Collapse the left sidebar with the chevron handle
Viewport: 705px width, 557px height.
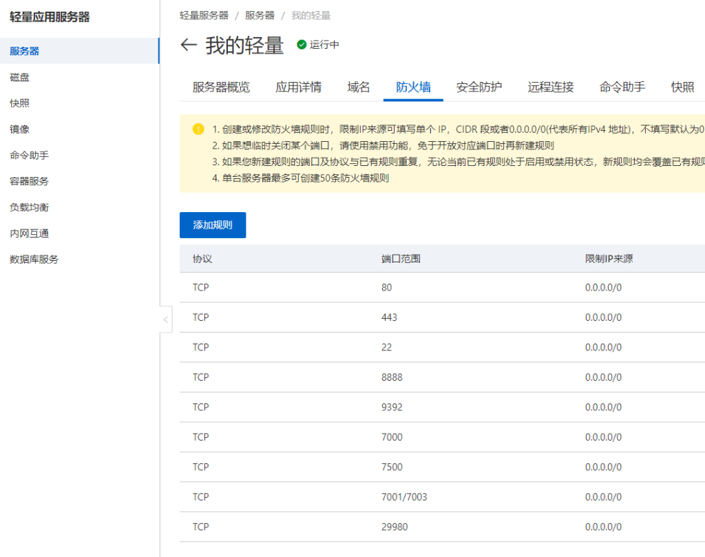click(x=165, y=319)
